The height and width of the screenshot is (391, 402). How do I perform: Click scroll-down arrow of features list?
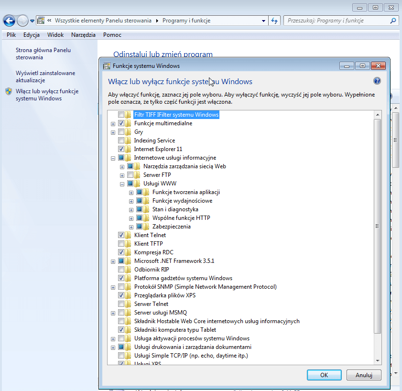[378, 361]
